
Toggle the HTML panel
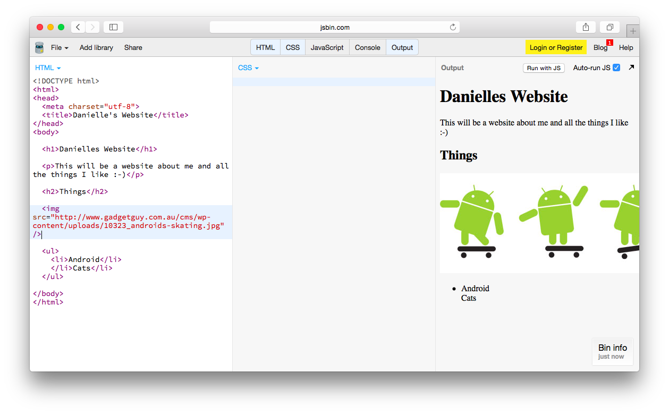(265, 47)
